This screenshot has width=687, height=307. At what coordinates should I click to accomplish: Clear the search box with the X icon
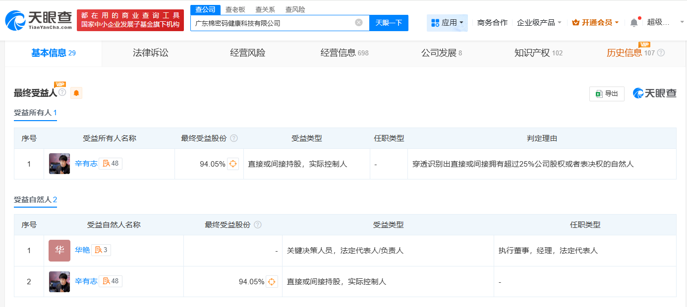(359, 22)
